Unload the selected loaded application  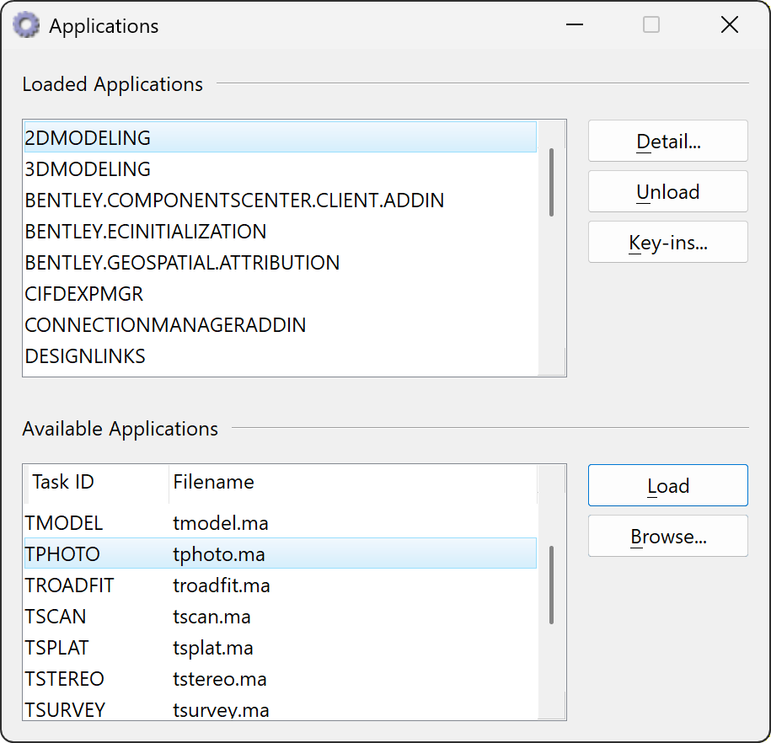pyautogui.click(x=667, y=192)
